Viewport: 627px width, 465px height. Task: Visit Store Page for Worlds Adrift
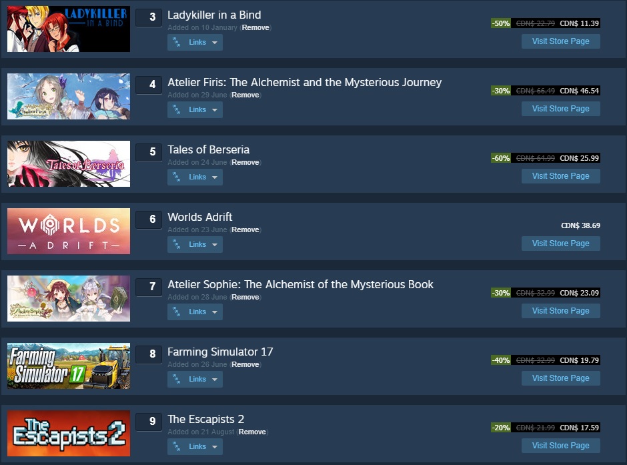[x=560, y=244]
